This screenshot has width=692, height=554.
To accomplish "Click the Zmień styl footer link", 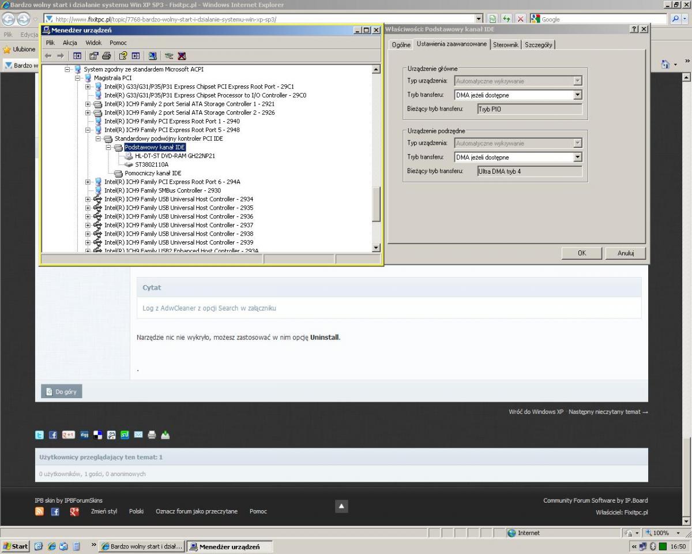I will click(104, 511).
